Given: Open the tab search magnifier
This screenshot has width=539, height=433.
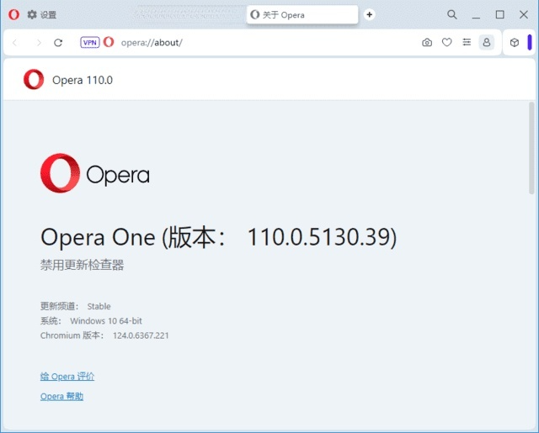Looking at the screenshot, I should point(452,15).
